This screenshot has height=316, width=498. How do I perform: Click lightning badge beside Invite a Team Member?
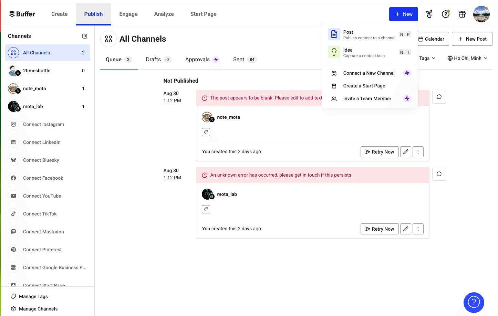407,98
